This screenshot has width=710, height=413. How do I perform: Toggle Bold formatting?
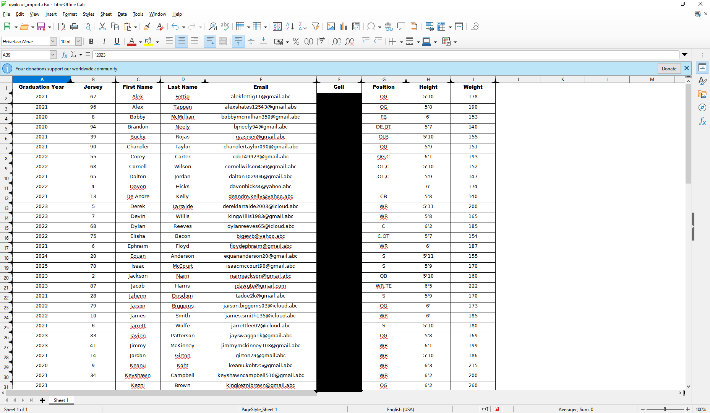[x=91, y=42]
